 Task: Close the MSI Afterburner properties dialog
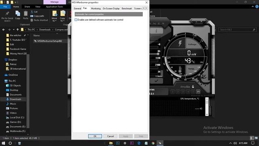click(146, 2)
